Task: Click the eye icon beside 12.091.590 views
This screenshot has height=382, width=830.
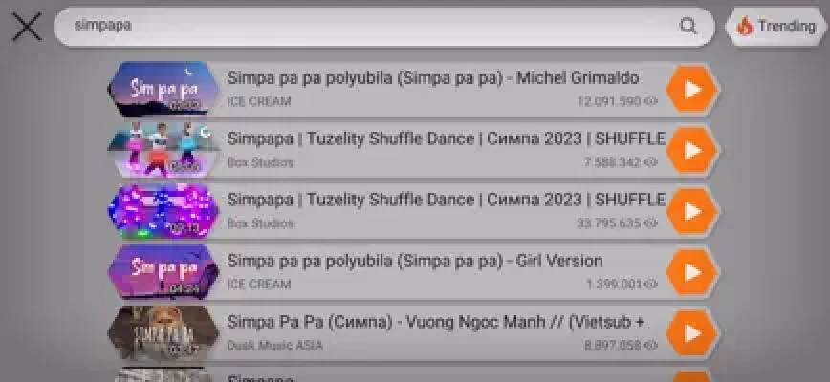Action: [651, 101]
